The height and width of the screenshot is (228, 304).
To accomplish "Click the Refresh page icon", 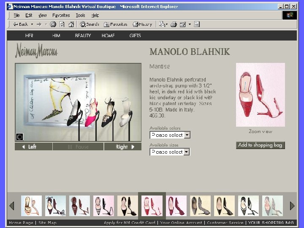I will (62, 24).
